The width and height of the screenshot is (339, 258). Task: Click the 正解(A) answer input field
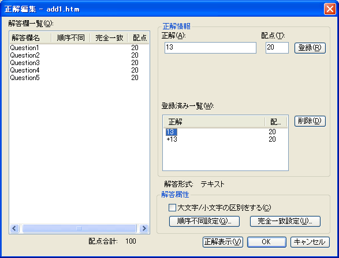coord(210,48)
